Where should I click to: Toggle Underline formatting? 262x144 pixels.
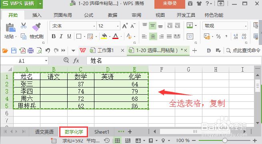[69, 36]
